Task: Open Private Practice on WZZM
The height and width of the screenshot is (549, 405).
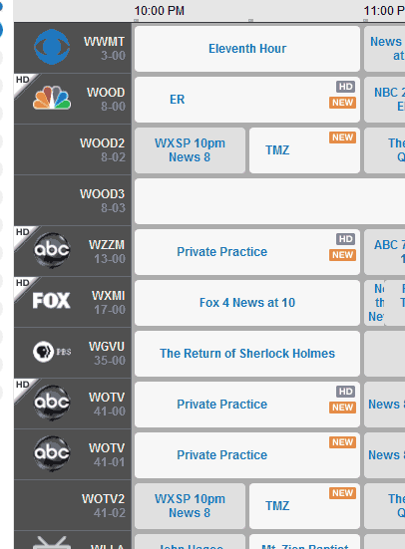Action: (x=247, y=252)
